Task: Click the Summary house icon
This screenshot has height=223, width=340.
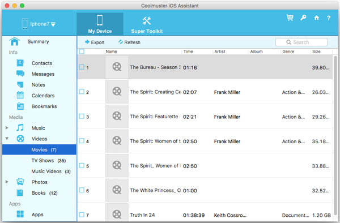Action: coord(15,41)
